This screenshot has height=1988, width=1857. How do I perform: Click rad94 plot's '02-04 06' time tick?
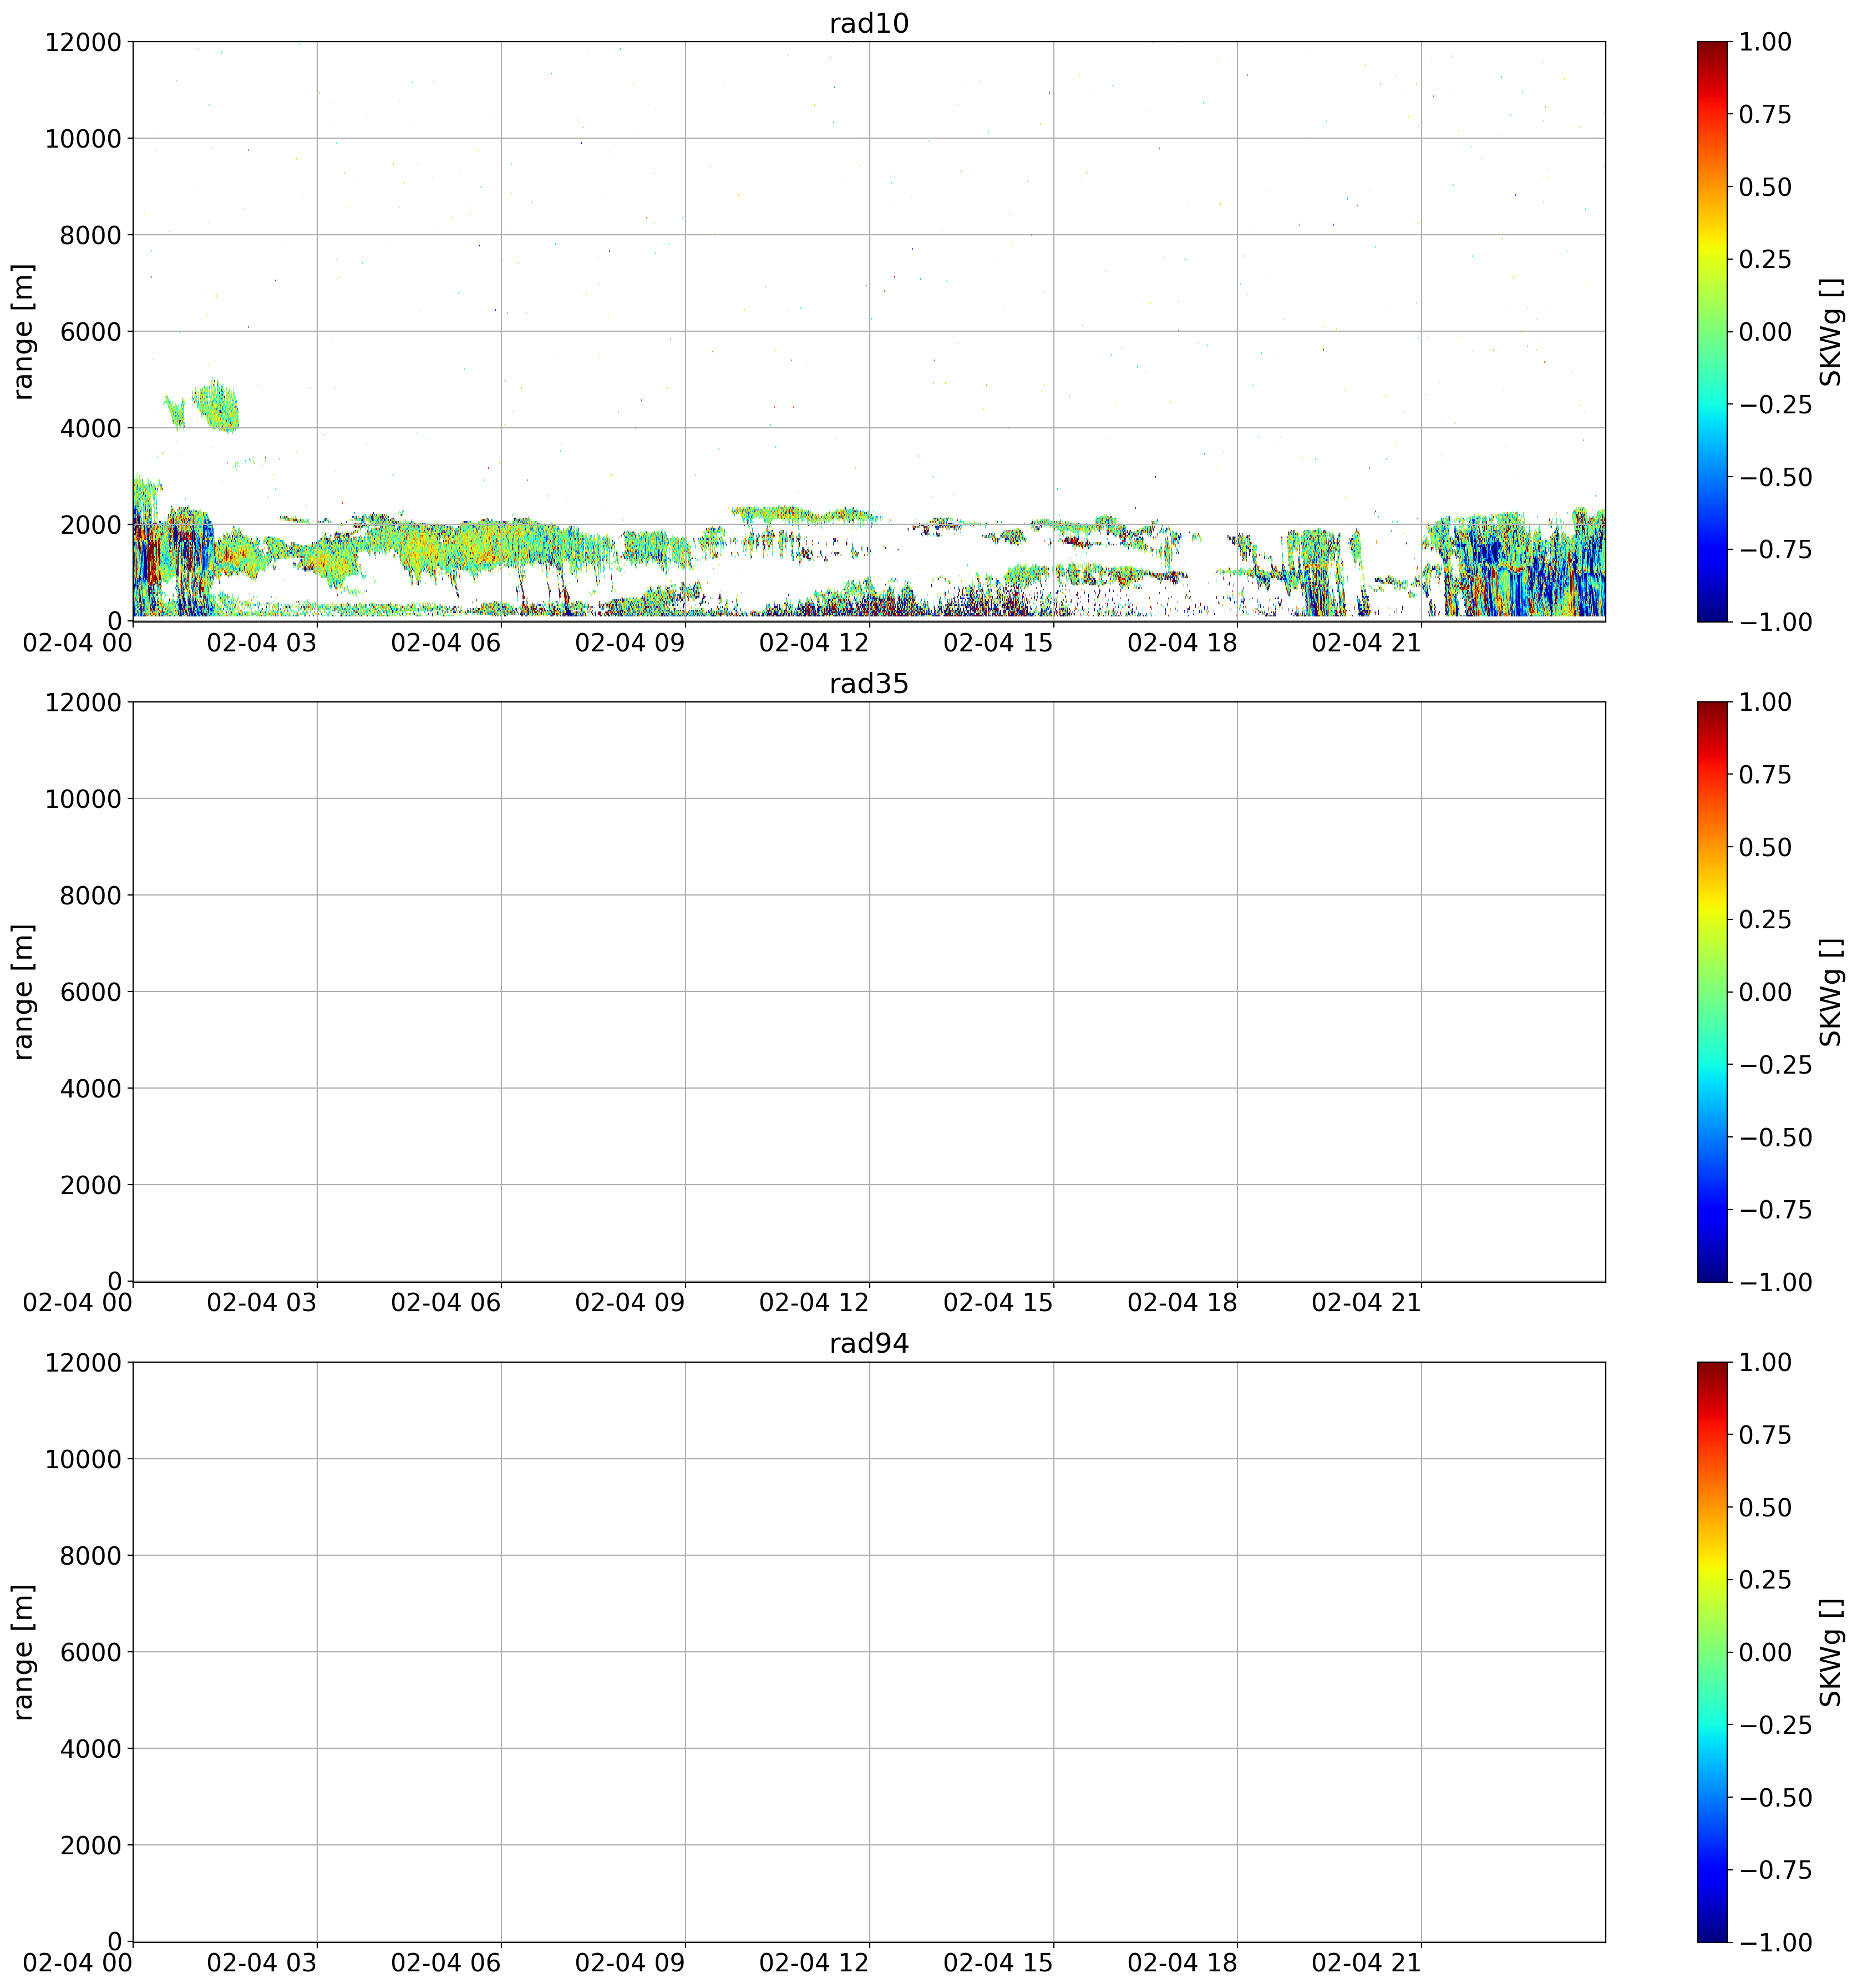click(446, 1963)
